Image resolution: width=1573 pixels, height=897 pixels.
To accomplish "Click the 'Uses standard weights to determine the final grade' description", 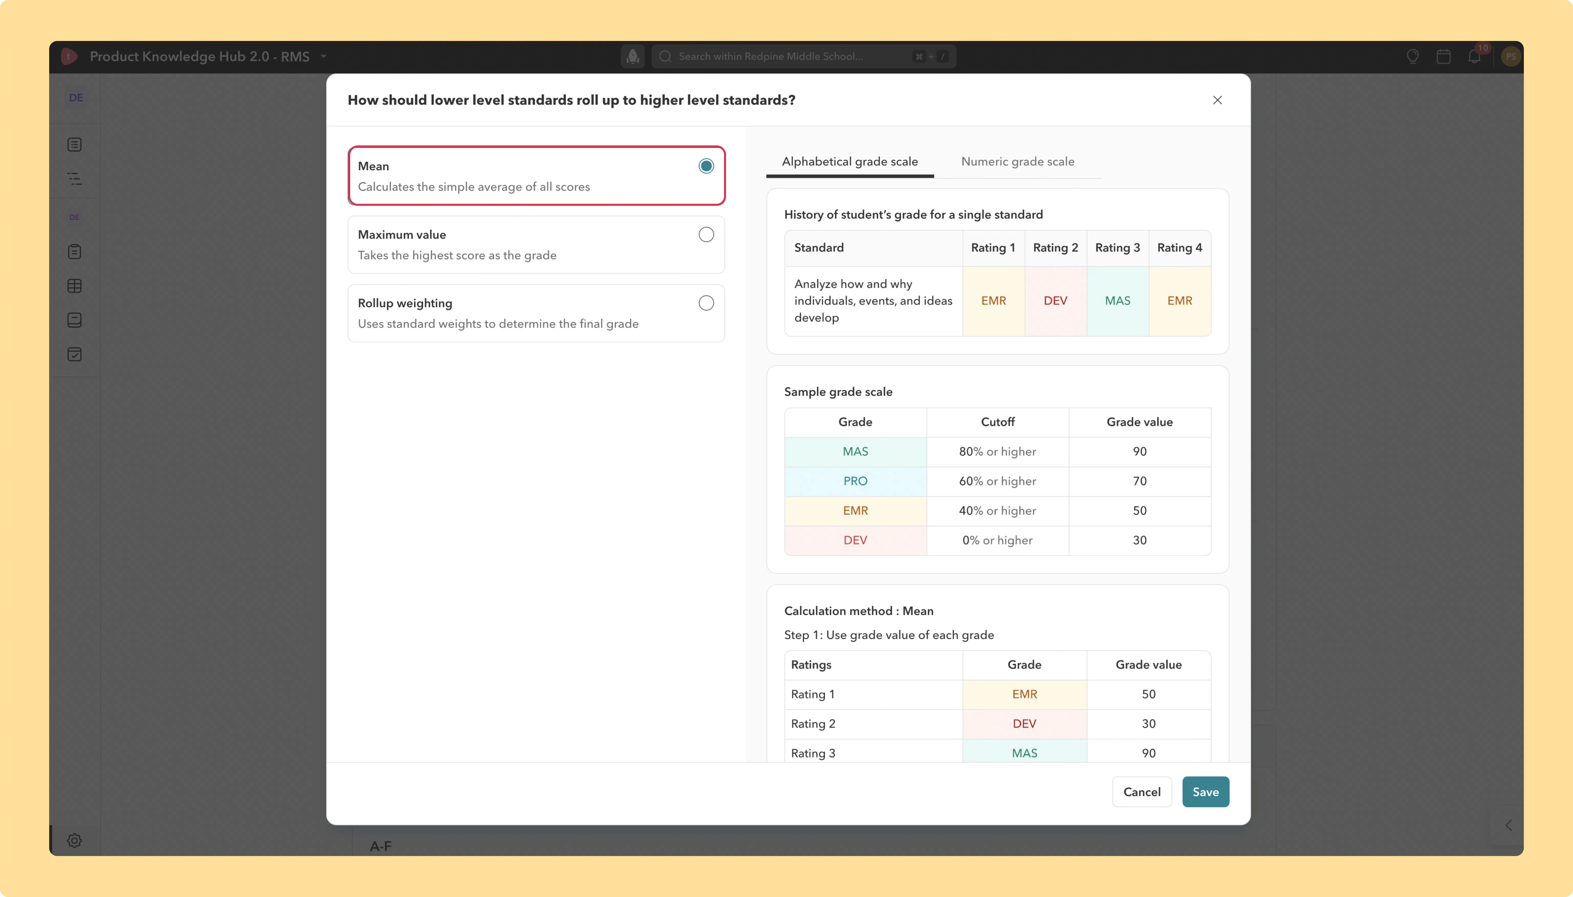I will [x=498, y=324].
